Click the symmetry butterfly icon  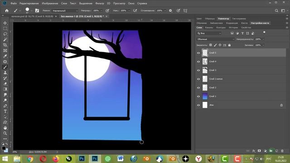pos(185,11)
